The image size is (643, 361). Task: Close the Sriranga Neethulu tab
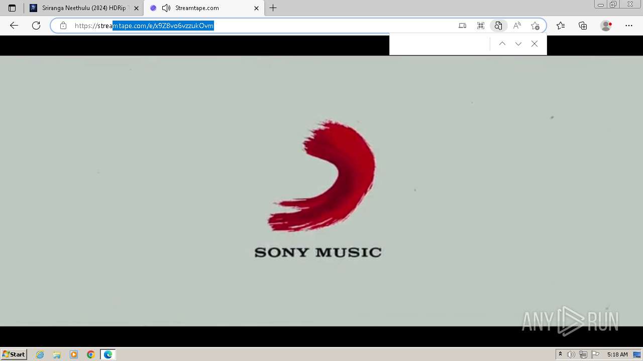pyautogui.click(x=136, y=8)
